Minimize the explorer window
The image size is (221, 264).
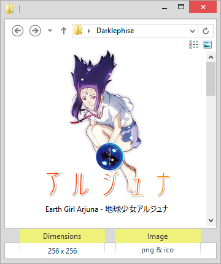(x=165, y=8)
